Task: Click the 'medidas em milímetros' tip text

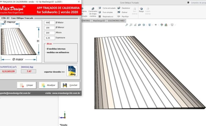Action: click(58, 52)
